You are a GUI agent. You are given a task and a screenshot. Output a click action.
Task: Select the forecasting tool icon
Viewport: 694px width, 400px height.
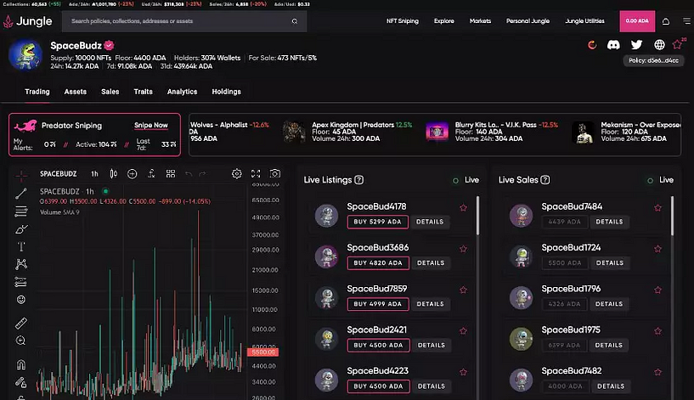coord(20,282)
